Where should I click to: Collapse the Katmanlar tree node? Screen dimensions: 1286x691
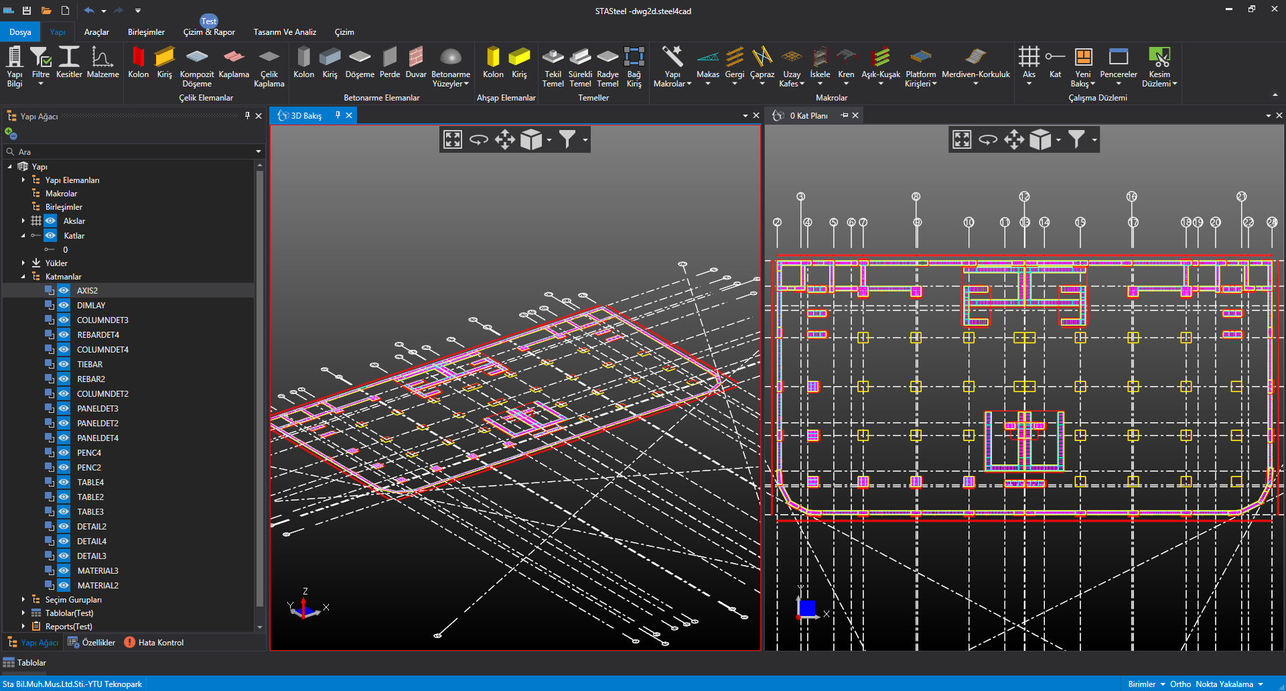pos(23,276)
